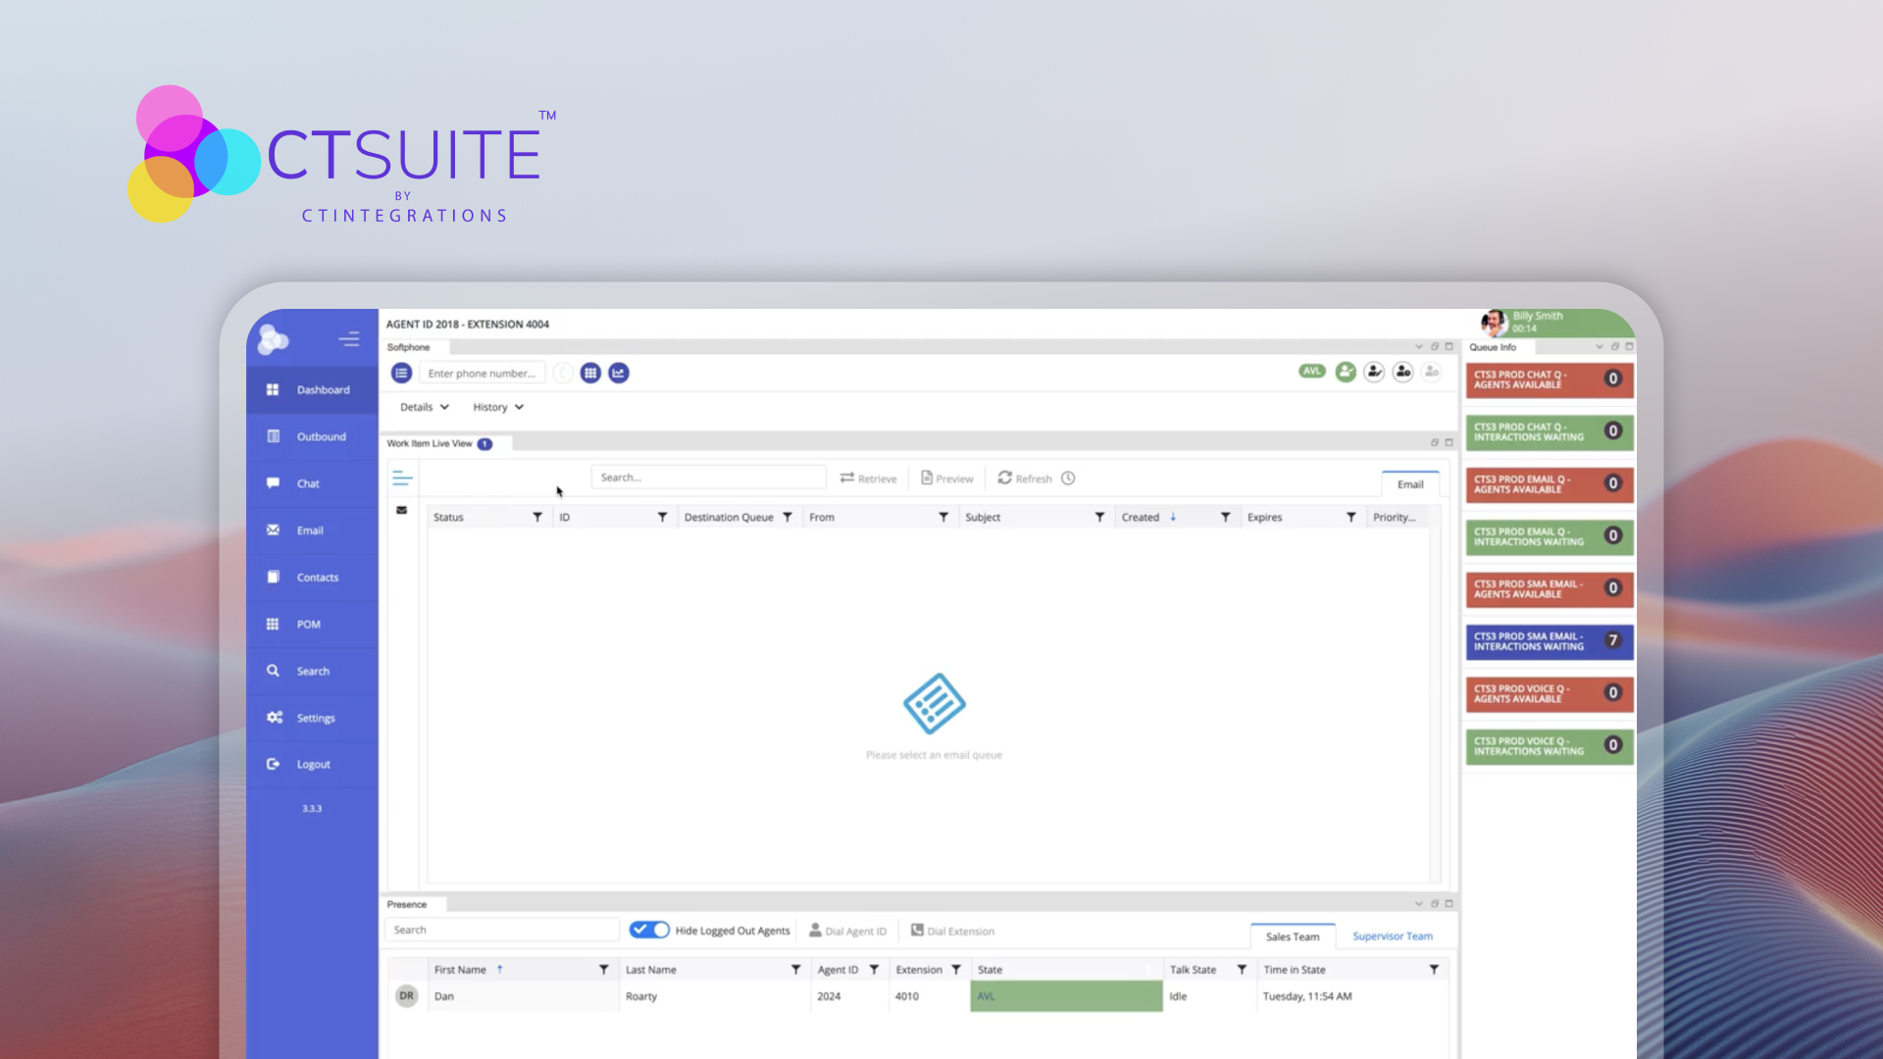Filter the Subject column
The image size is (1883, 1059).
1099,517
